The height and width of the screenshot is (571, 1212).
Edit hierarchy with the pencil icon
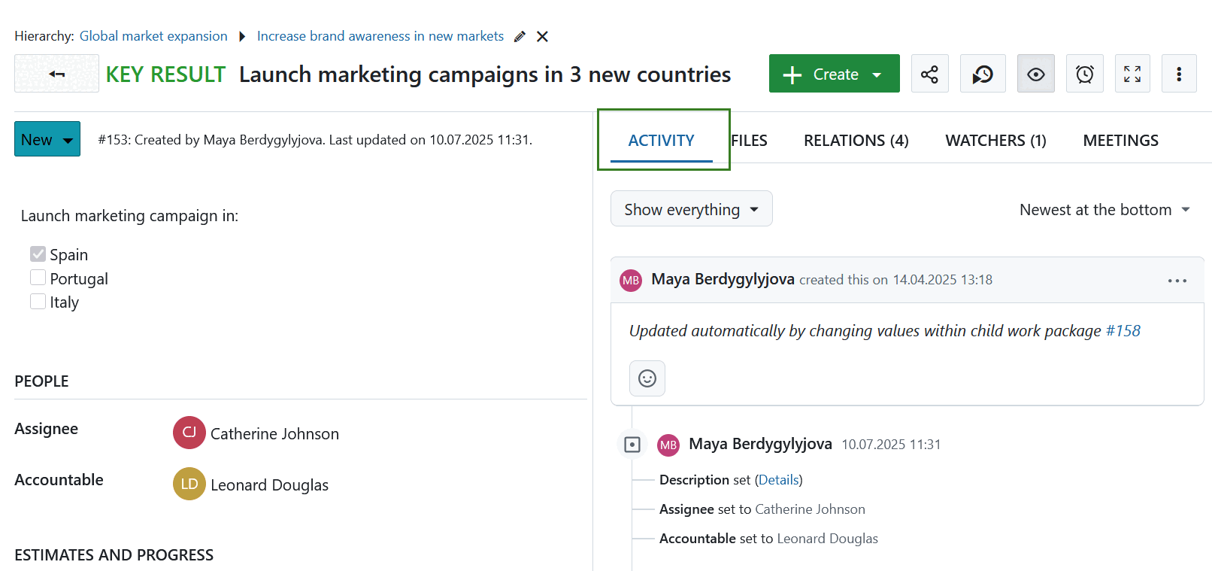[520, 37]
